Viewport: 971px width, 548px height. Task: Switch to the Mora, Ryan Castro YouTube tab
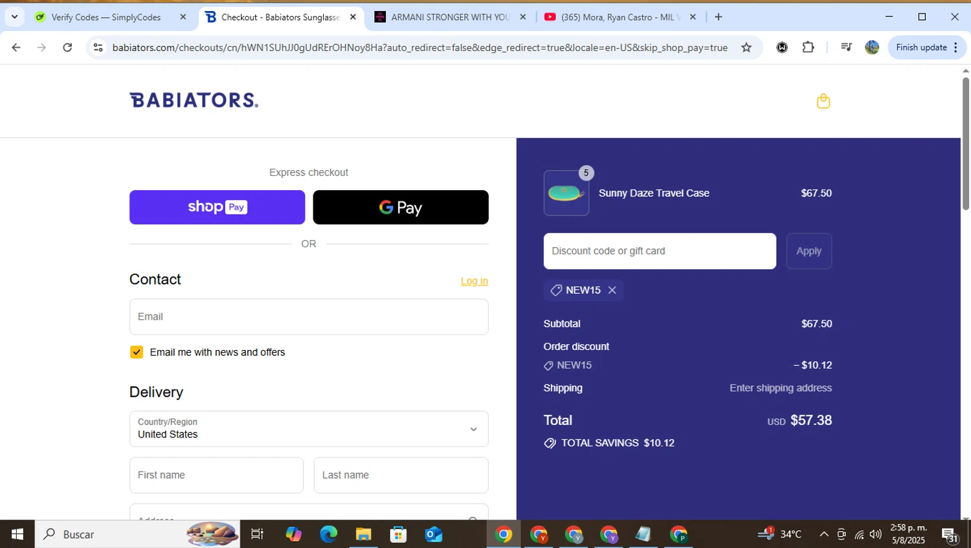[x=620, y=17]
